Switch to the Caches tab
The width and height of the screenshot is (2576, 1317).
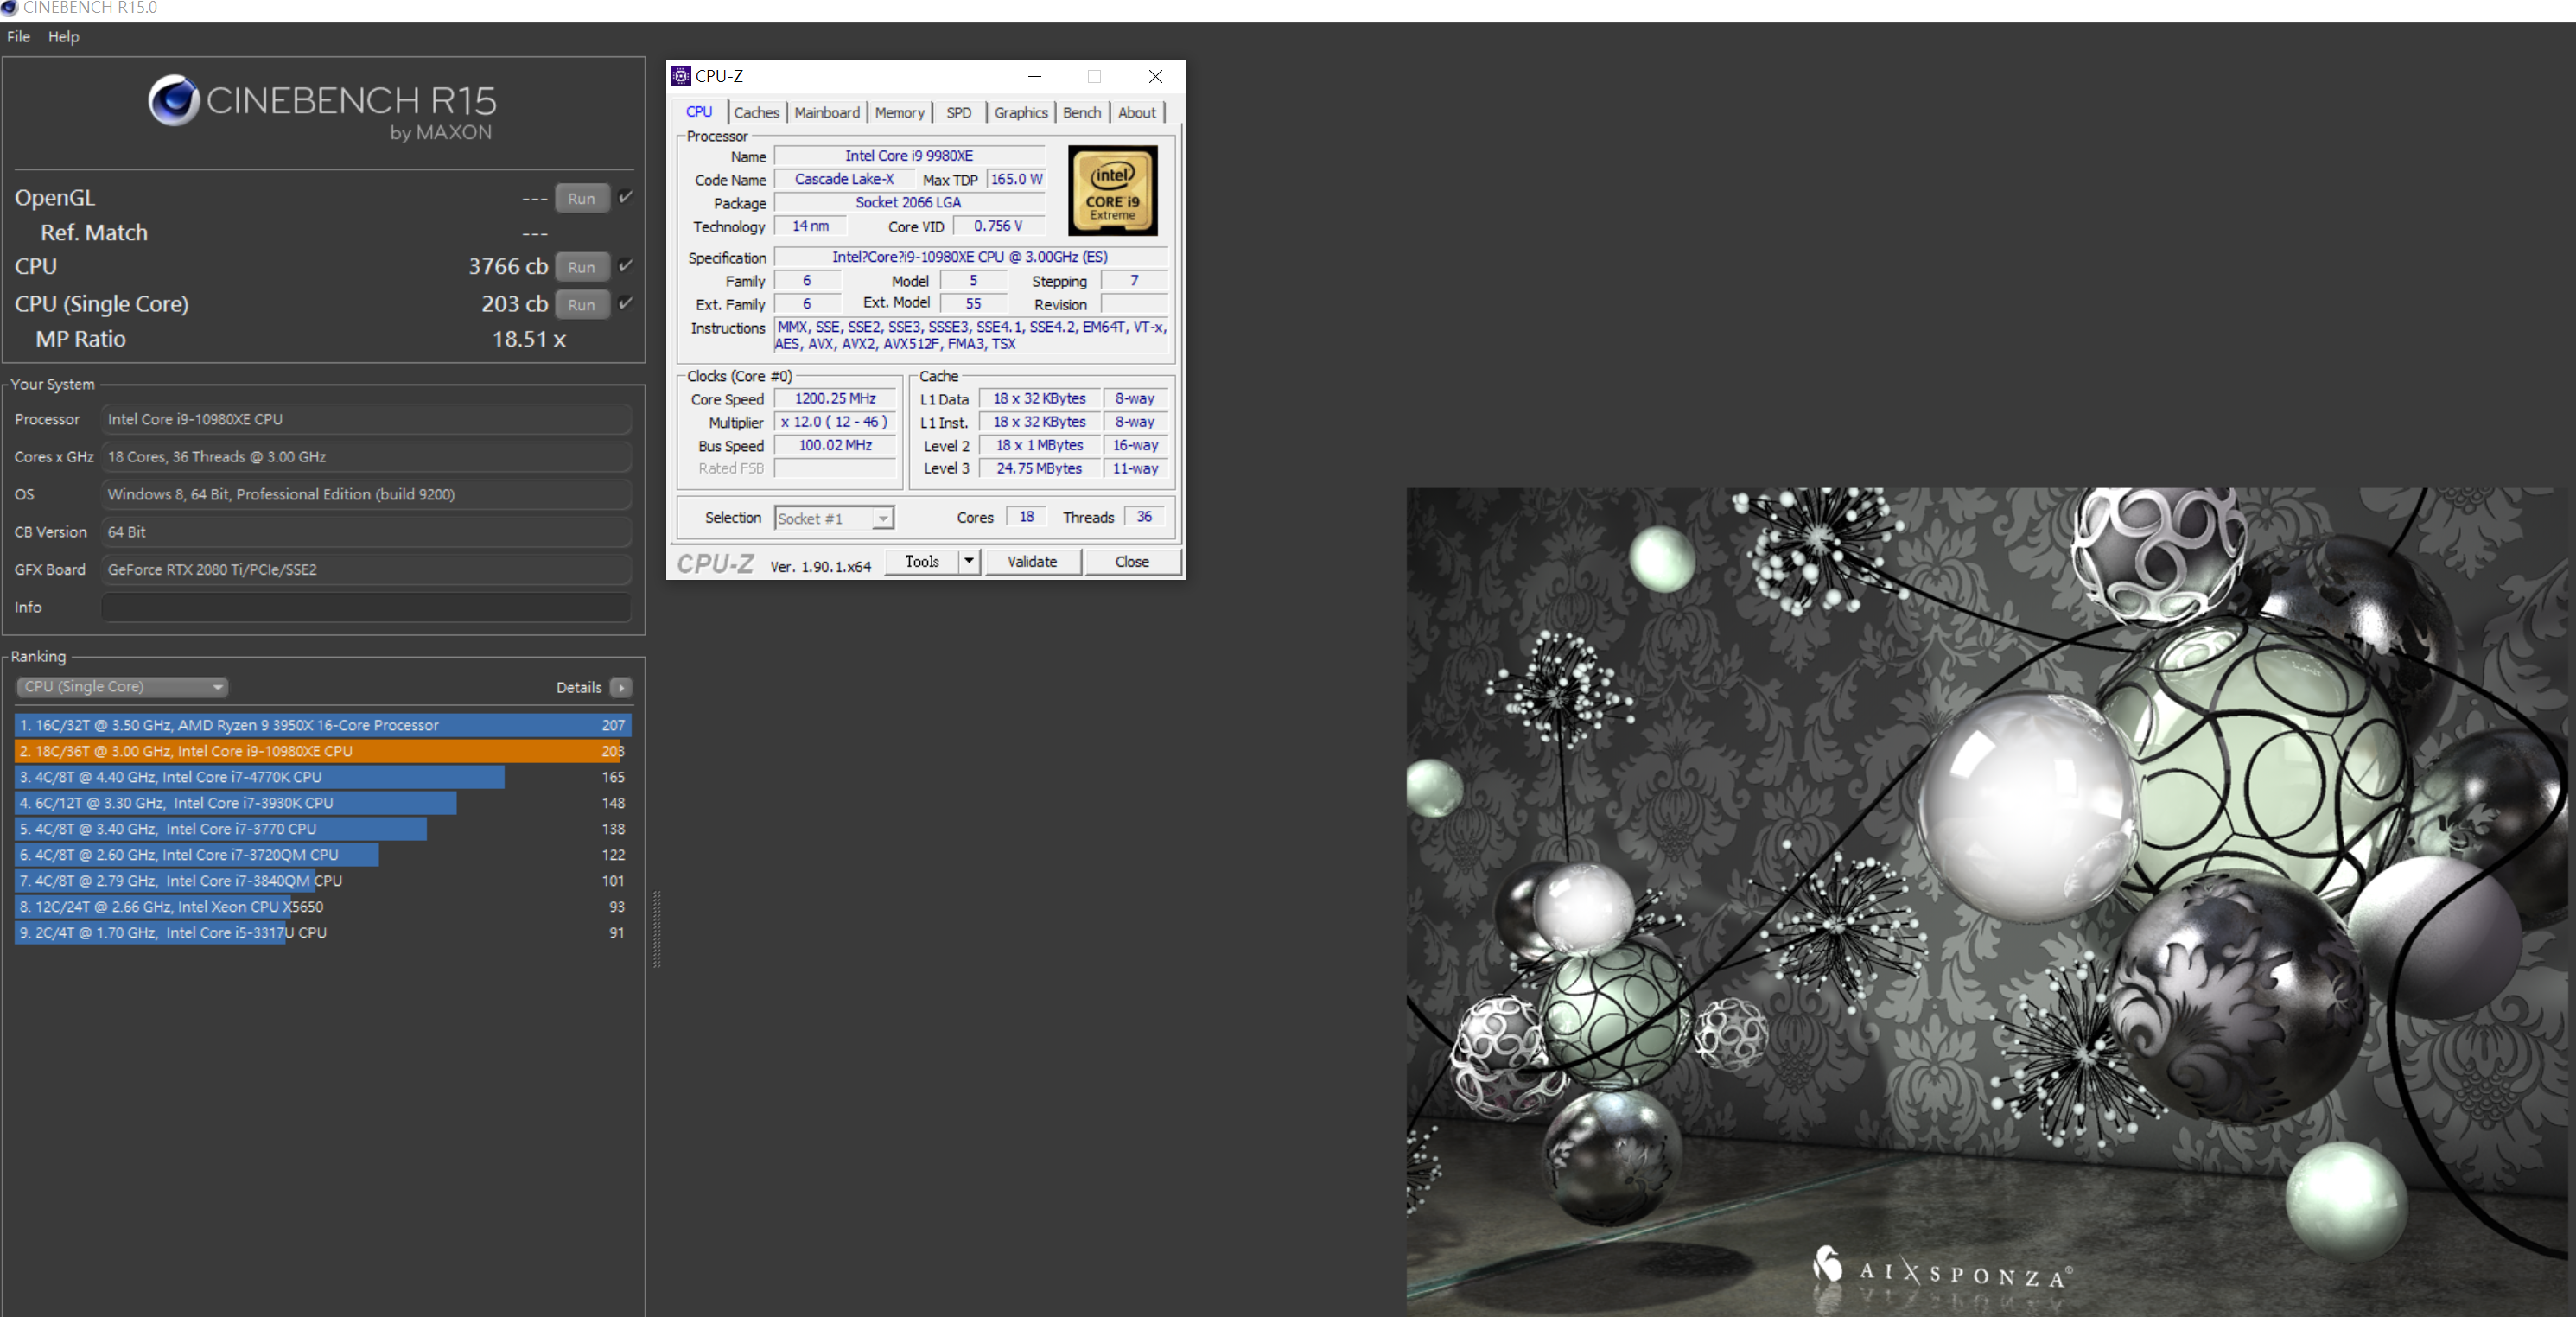click(756, 113)
